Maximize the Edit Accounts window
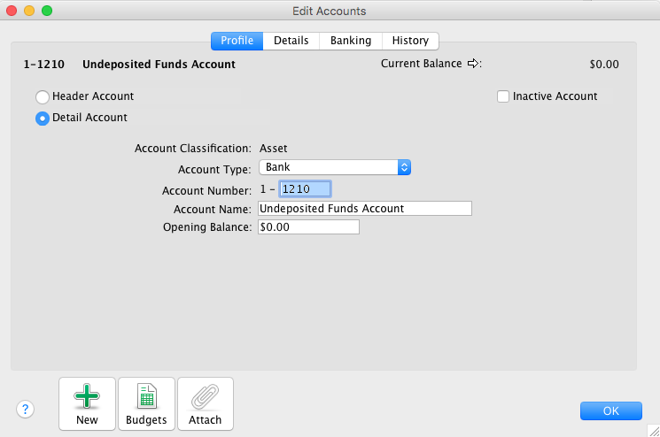 tap(47, 11)
